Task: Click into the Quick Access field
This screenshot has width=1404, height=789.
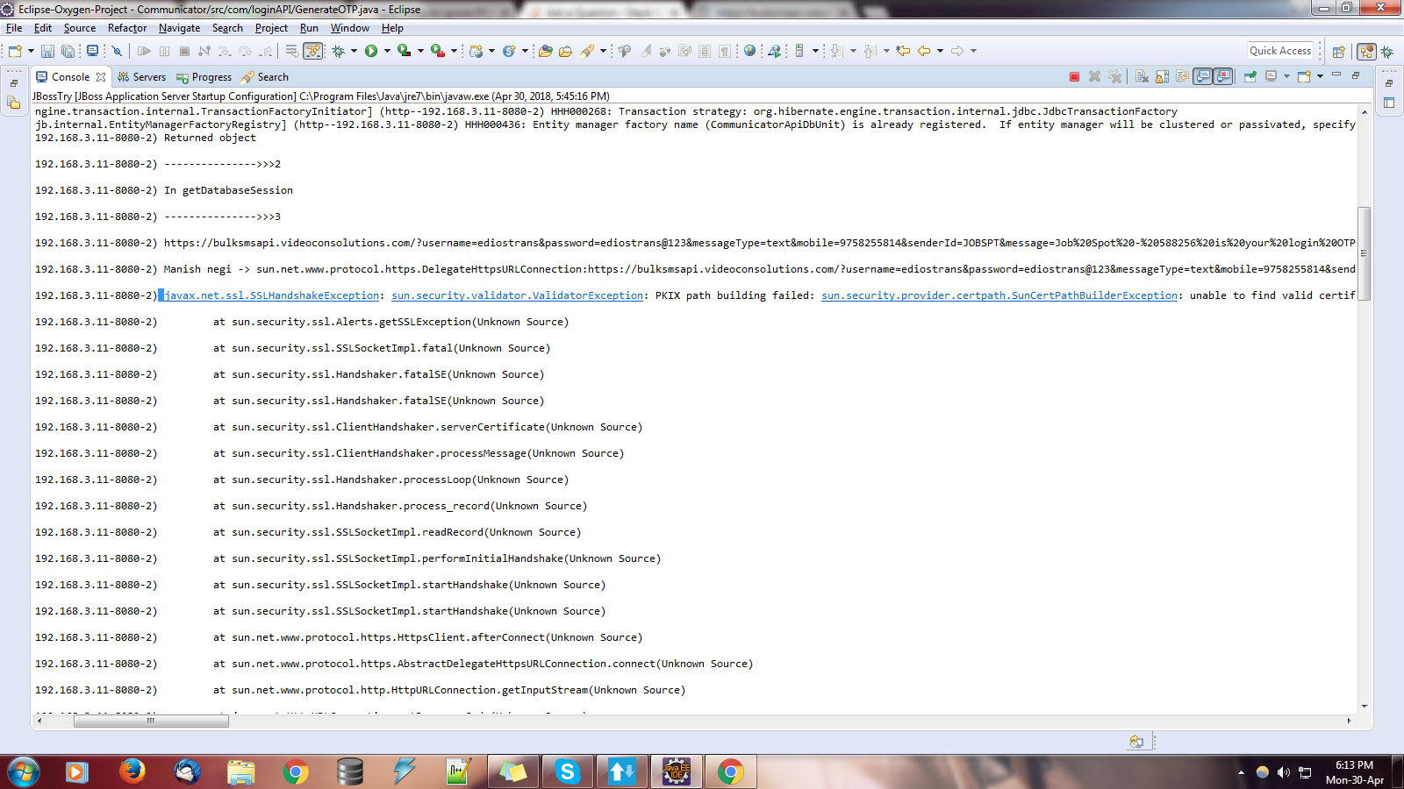Action: [x=1280, y=51]
